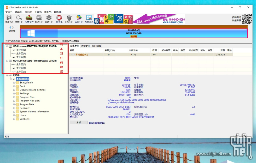Screen dimensions: 256x163
Task: Click the Program Files (x86) folder icon
Action: pos(17,101)
